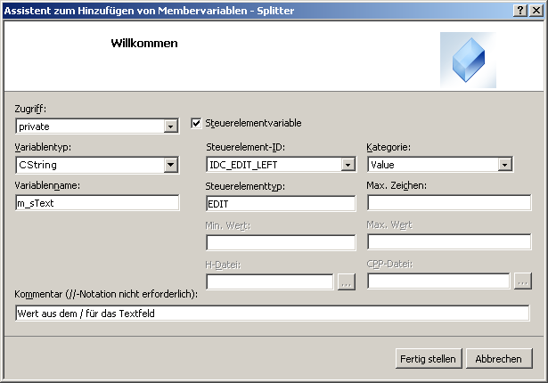The height and width of the screenshot is (383, 548).
Task: Open the Variablentyp CString dropdown arrow
Action: point(170,165)
